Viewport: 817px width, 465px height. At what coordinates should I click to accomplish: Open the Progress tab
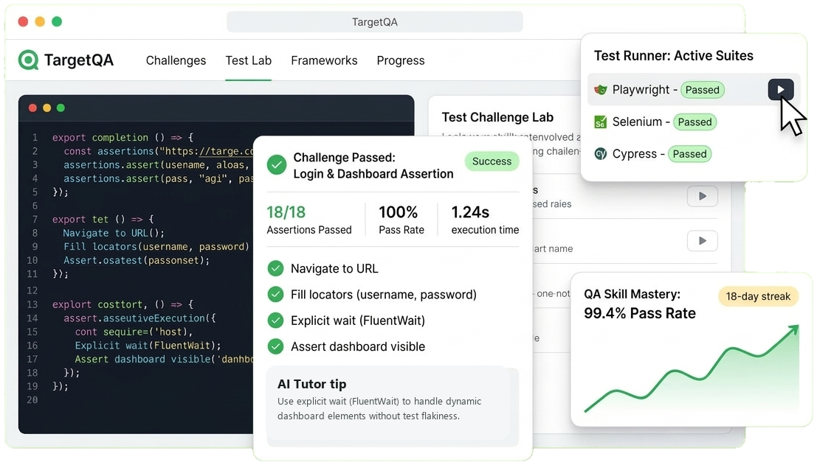[x=400, y=61]
